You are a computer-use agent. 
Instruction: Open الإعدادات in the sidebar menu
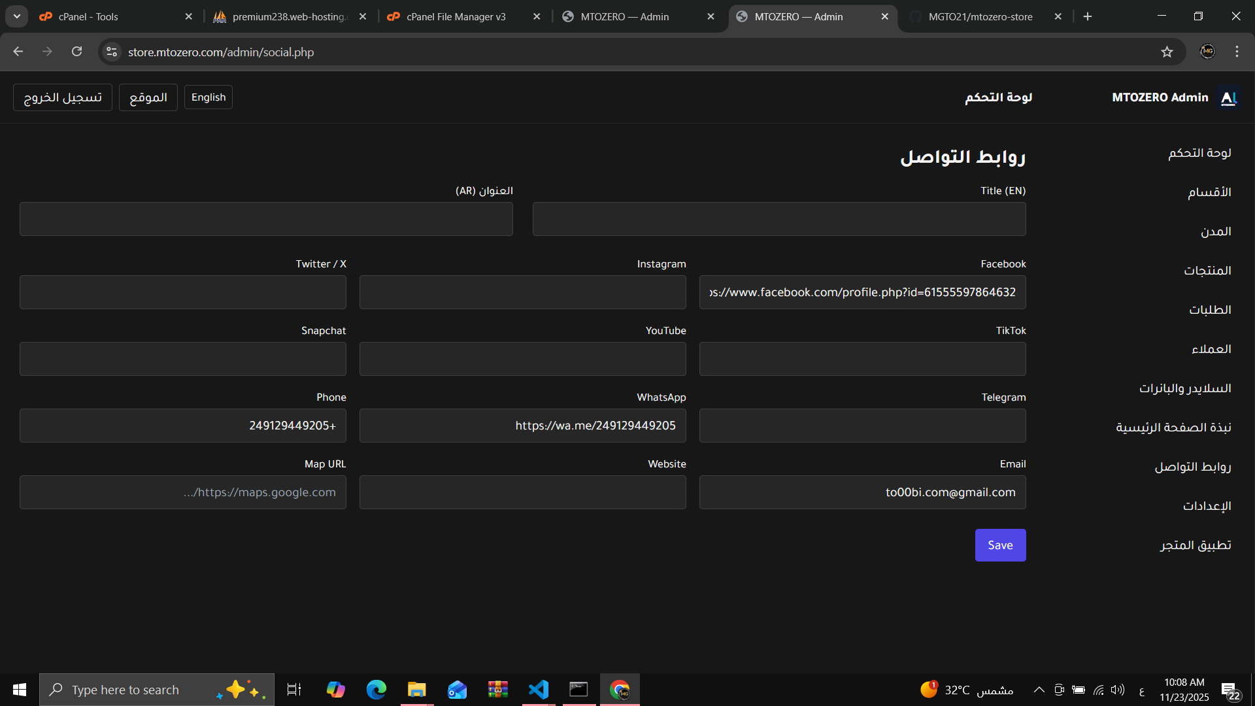click(x=1207, y=506)
